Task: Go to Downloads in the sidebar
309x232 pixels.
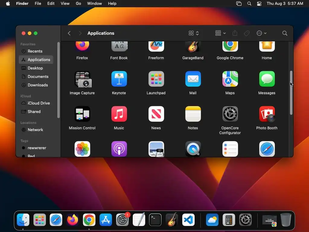Action: click(36, 85)
